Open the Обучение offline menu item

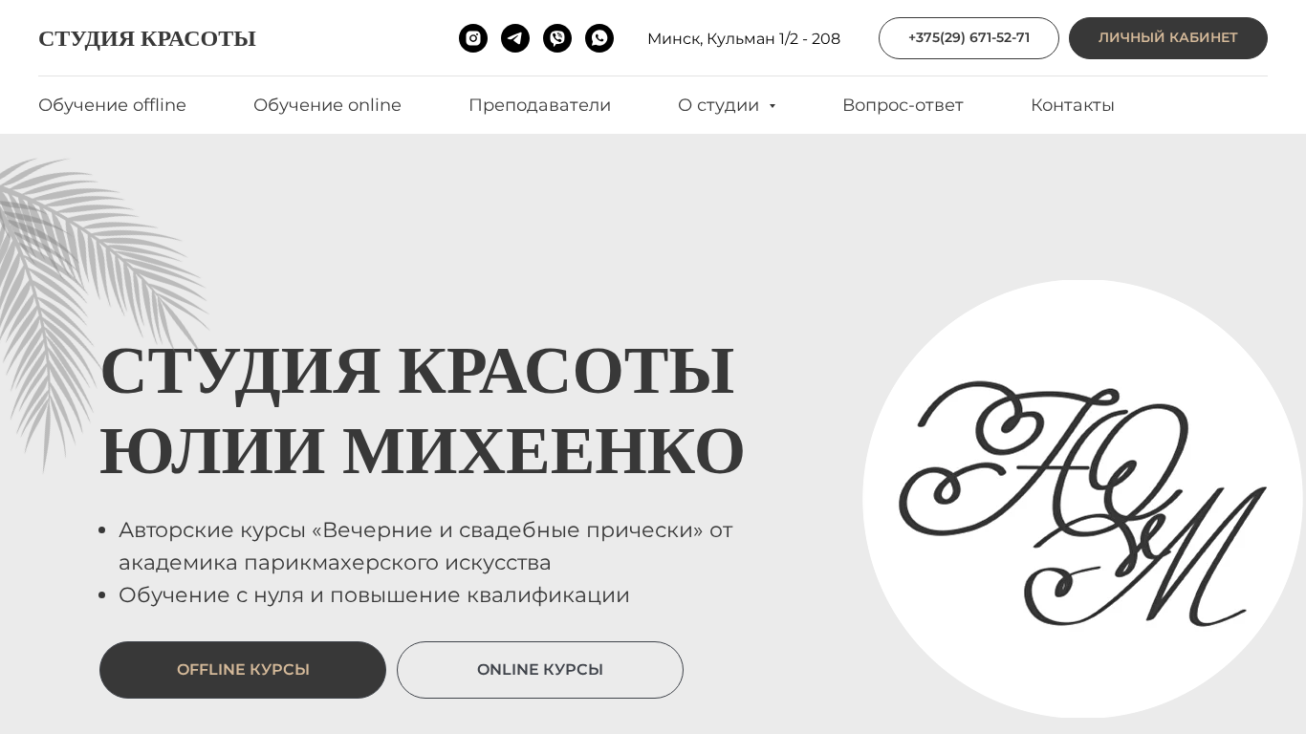click(x=112, y=105)
